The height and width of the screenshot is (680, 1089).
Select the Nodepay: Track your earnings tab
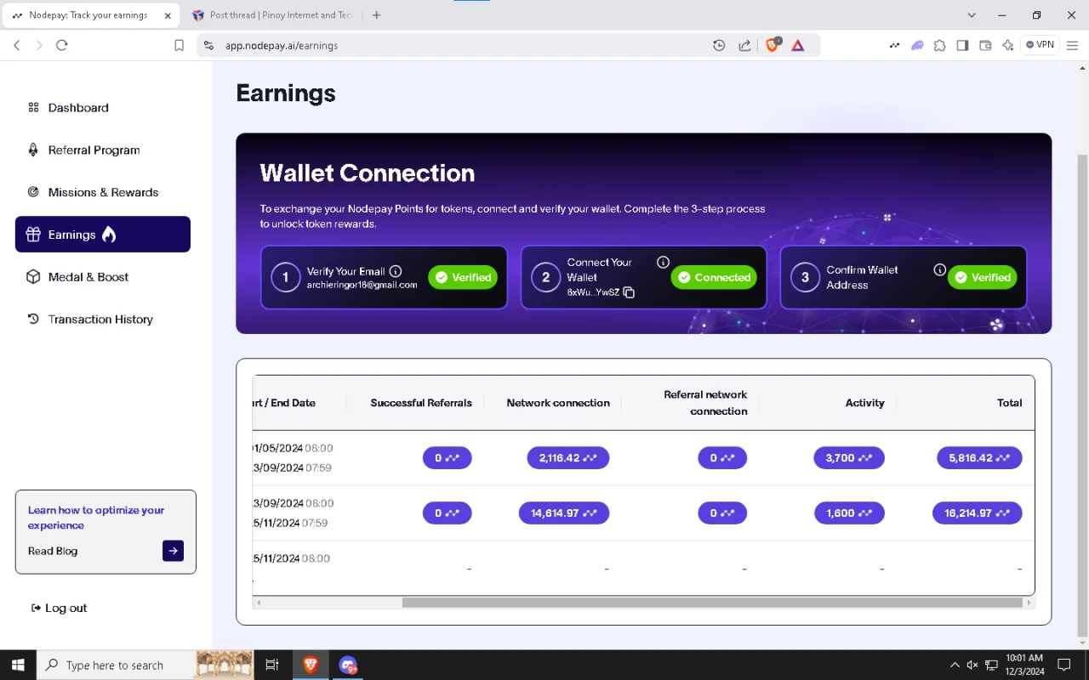click(x=89, y=15)
